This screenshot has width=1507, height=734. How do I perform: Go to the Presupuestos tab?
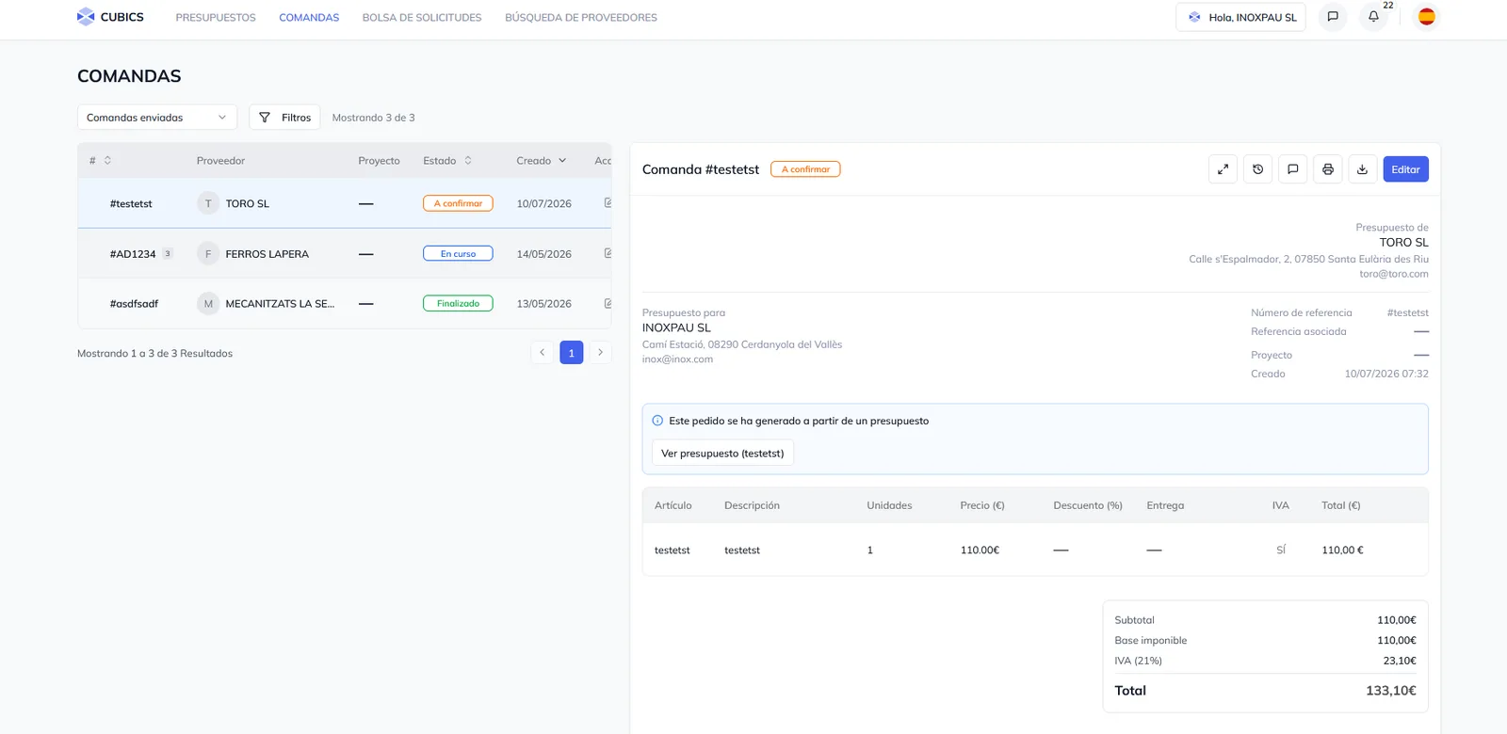click(216, 18)
